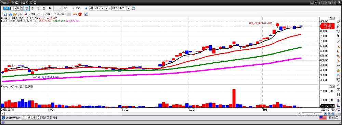This screenshot has height=125, width=342.
Task: Click the printer icon in toolbar
Action: (19, 14)
